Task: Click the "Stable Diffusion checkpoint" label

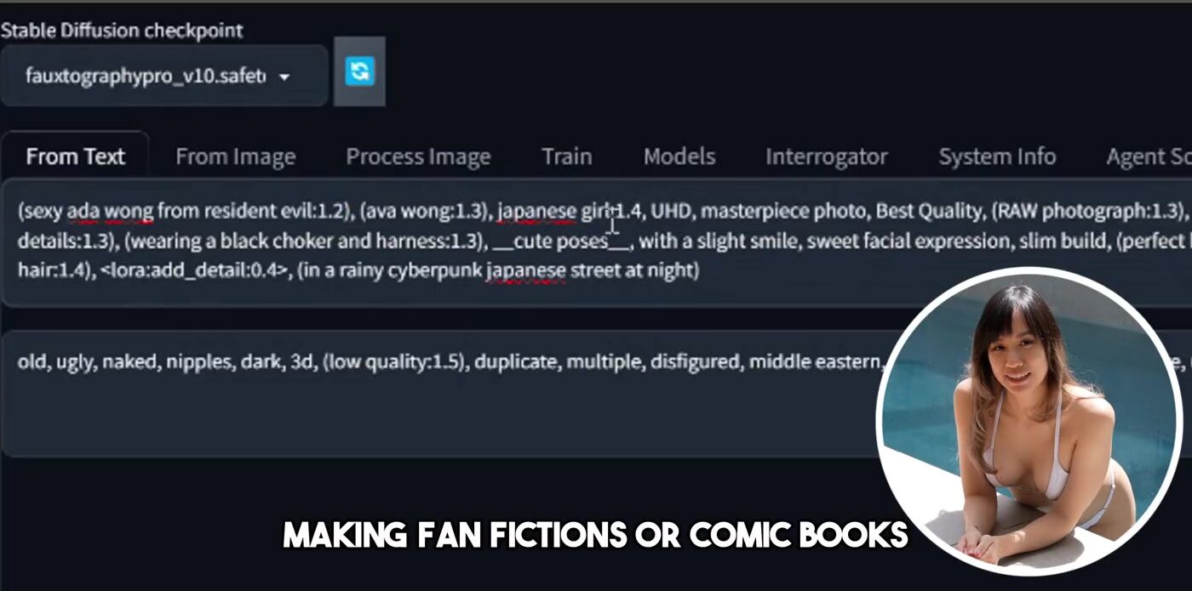Action: (x=122, y=31)
